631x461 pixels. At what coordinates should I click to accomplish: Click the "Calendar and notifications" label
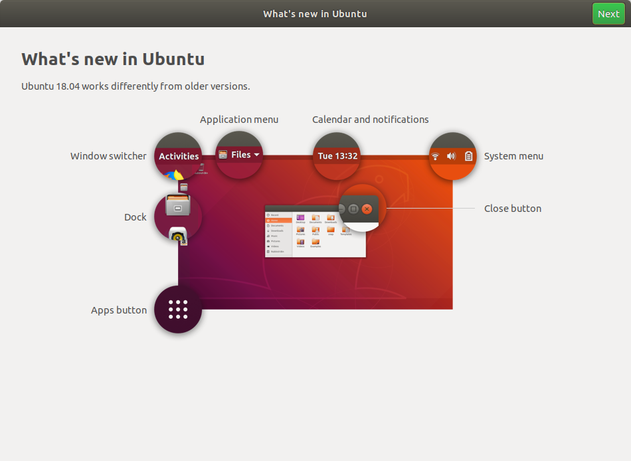[x=370, y=120]
